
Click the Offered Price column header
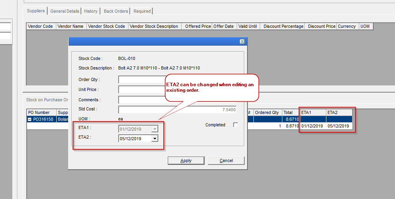[x=197, y=27]
